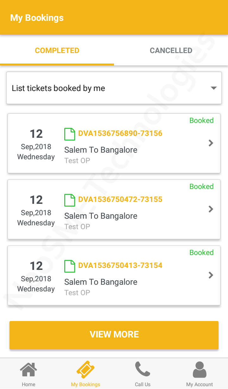Tap the My Bookings ticket icon
Image resolution: width=228 pixels, height=389 pixels.
(x=85, y=370)
